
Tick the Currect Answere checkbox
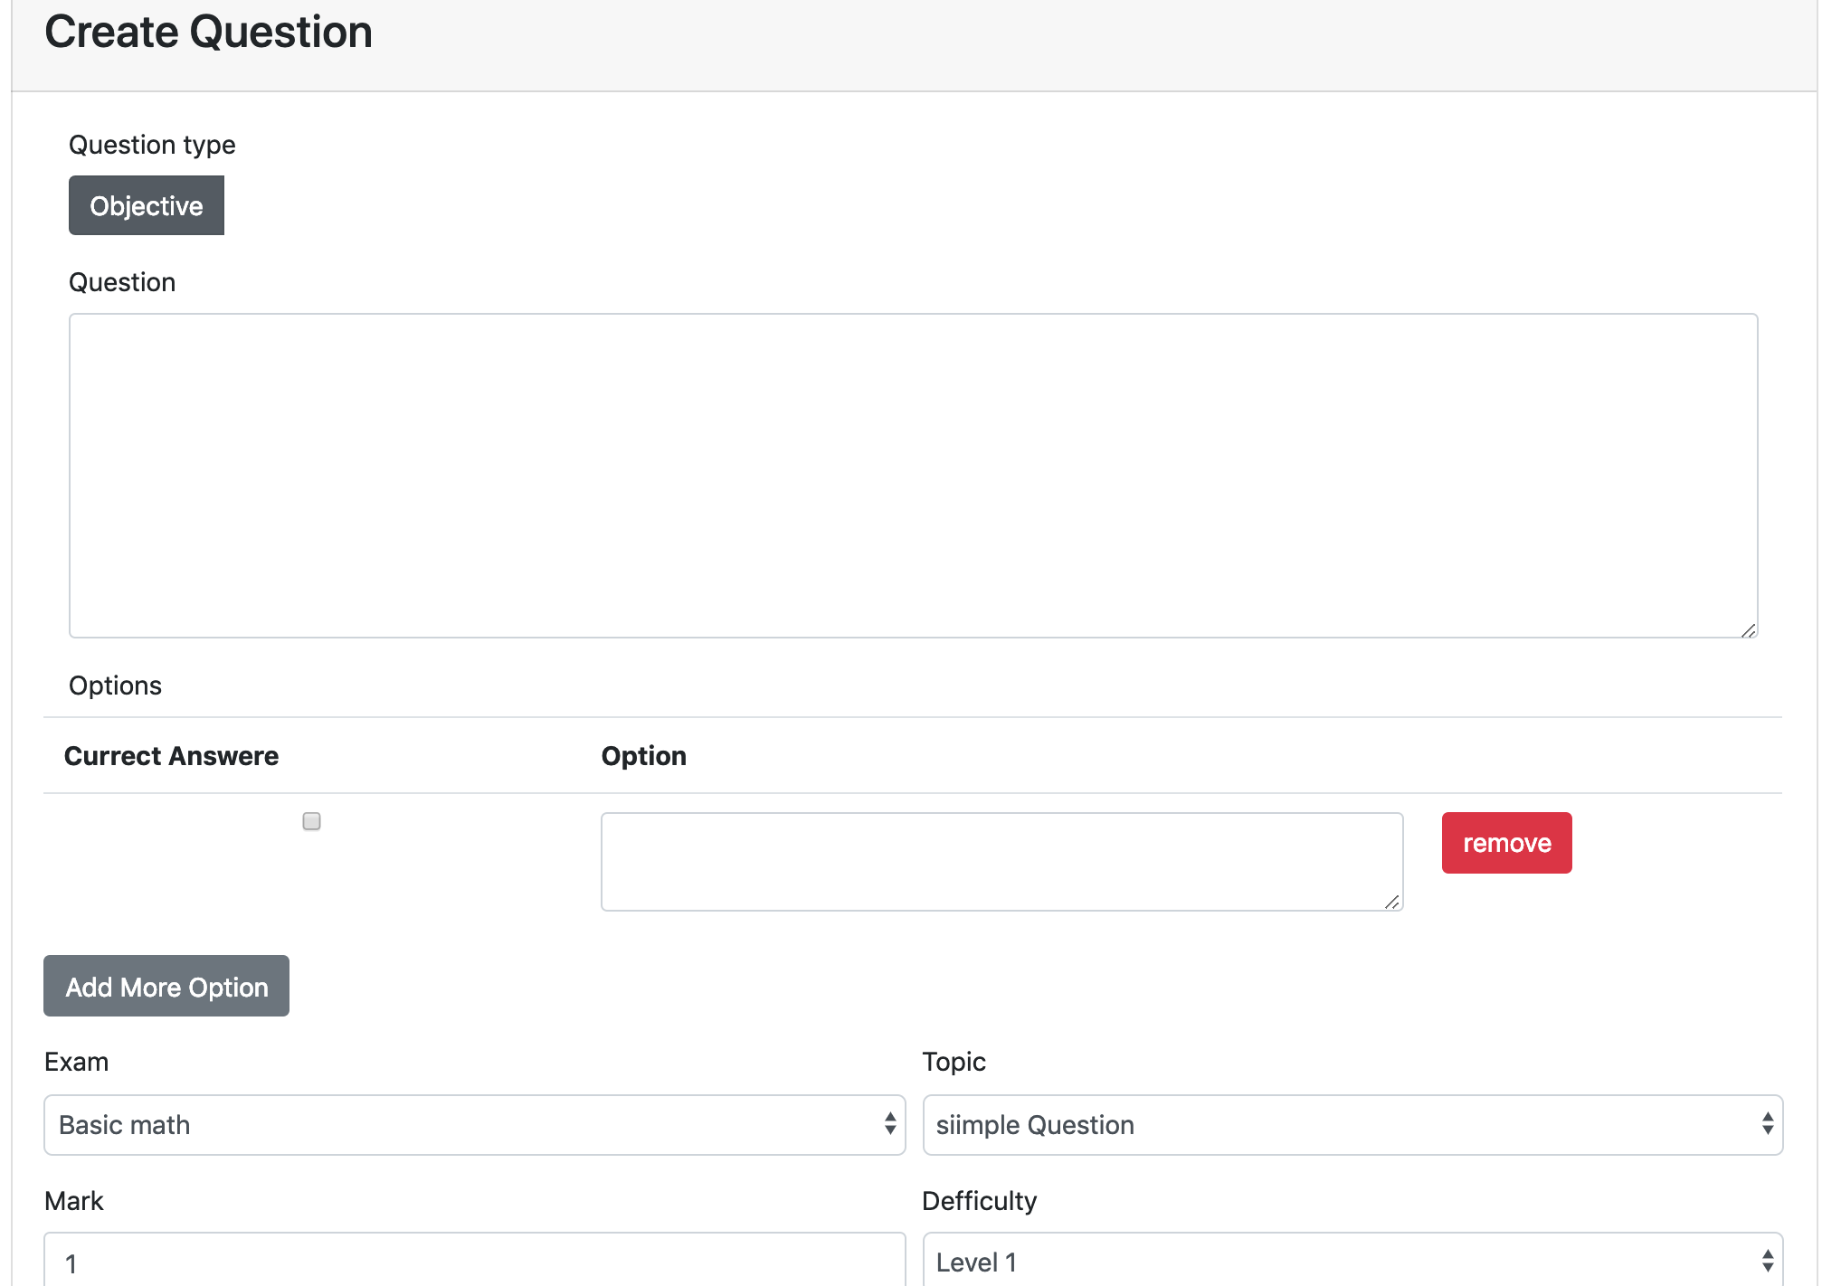coord(311,821)
